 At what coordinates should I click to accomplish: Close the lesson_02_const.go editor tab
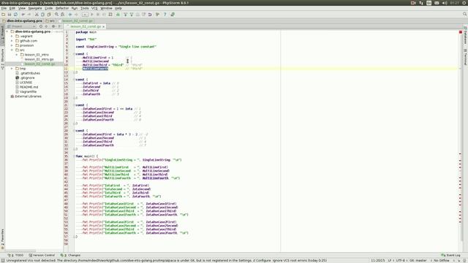tap(104, 26)
